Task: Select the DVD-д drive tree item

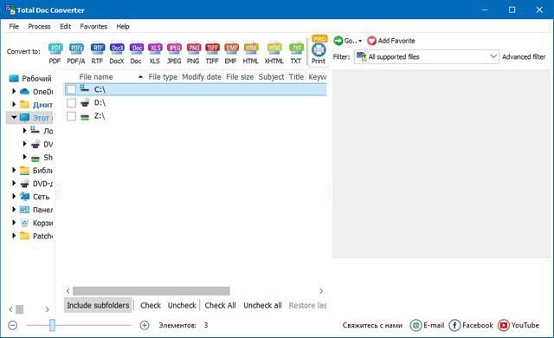Action: click(42, 184)
